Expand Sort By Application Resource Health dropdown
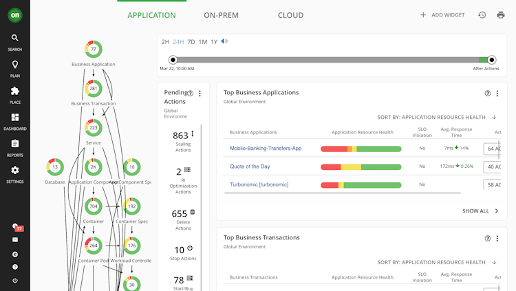 point(494,118)
